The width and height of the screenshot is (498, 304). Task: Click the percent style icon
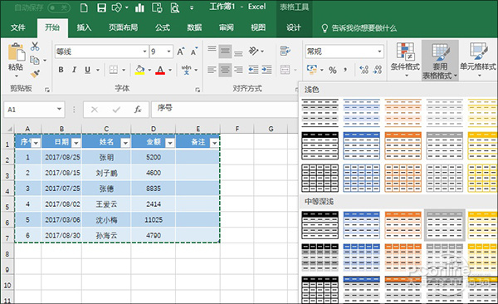[x=333, y=70]
